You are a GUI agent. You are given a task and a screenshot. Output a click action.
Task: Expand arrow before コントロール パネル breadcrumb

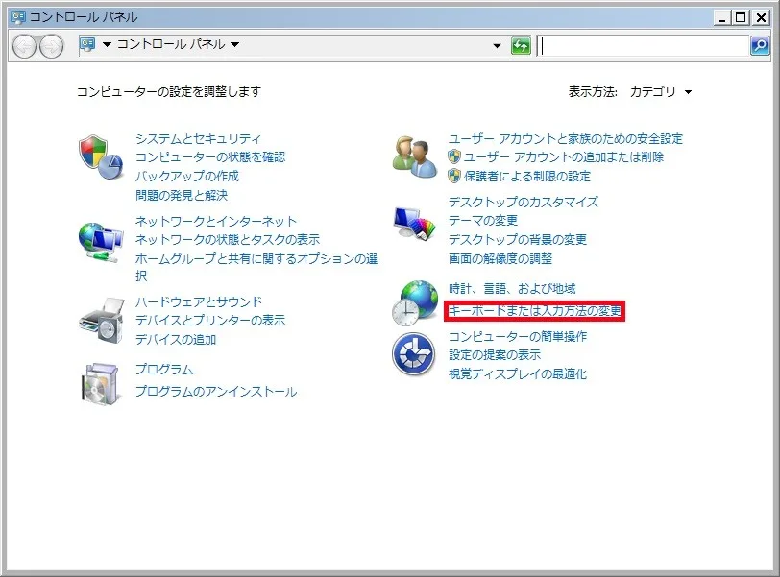pyautogui.click(x=107, y=45)
